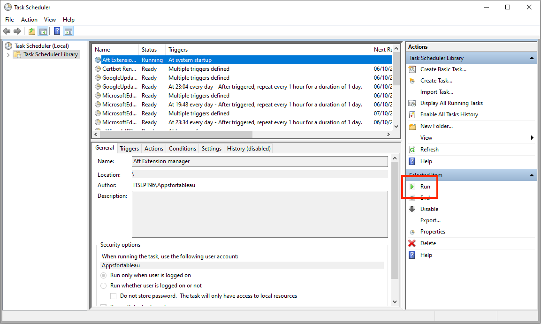Open the Action menu

click(x=29, y=20)
